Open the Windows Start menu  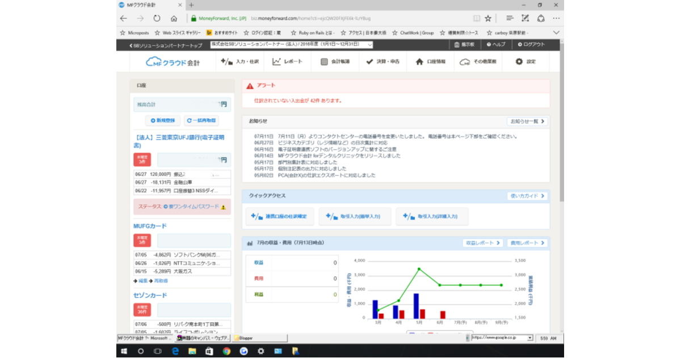tap(124, 351)
